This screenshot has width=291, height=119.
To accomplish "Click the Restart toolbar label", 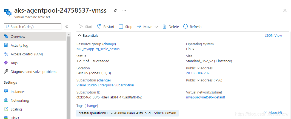I will [x=109, y=27].
